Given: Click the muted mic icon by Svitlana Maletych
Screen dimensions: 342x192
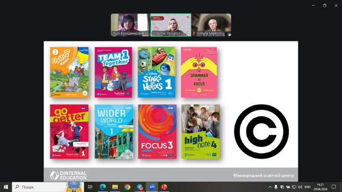Looking at the screenshot, I should (194, 33).
